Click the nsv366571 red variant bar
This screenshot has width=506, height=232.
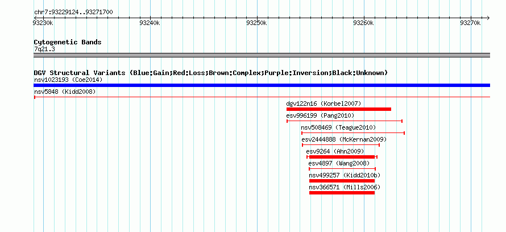[342, 193]
